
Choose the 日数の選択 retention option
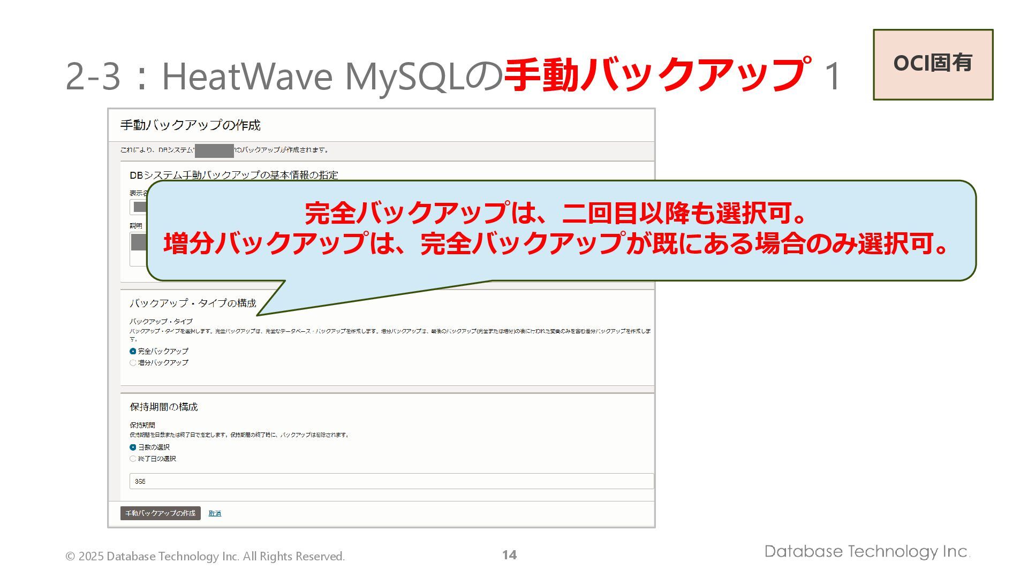point(133,447)
